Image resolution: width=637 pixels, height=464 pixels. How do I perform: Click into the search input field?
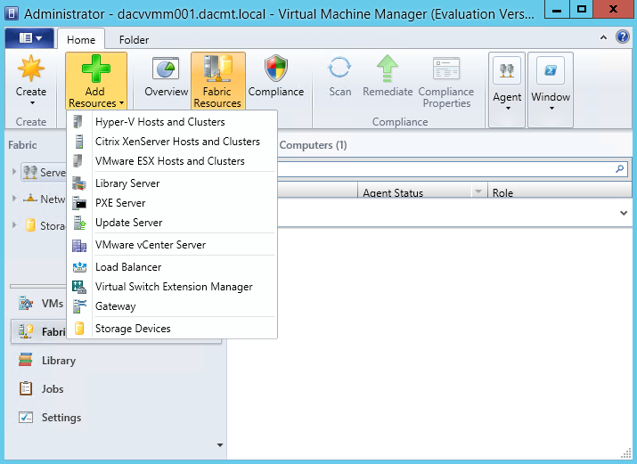445,168
